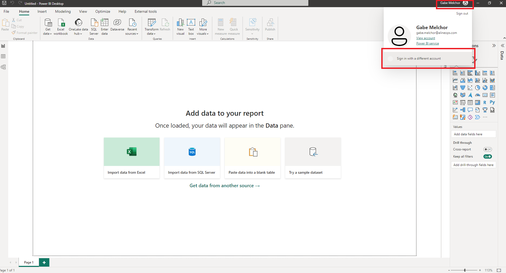Screen dimensions: 506x273
Task: Select the Python visual
Action: coord(492,102)
